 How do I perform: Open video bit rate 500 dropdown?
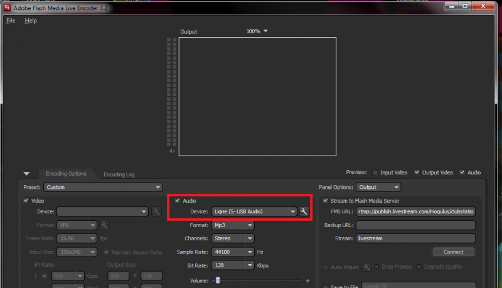(x=68, y=276)
